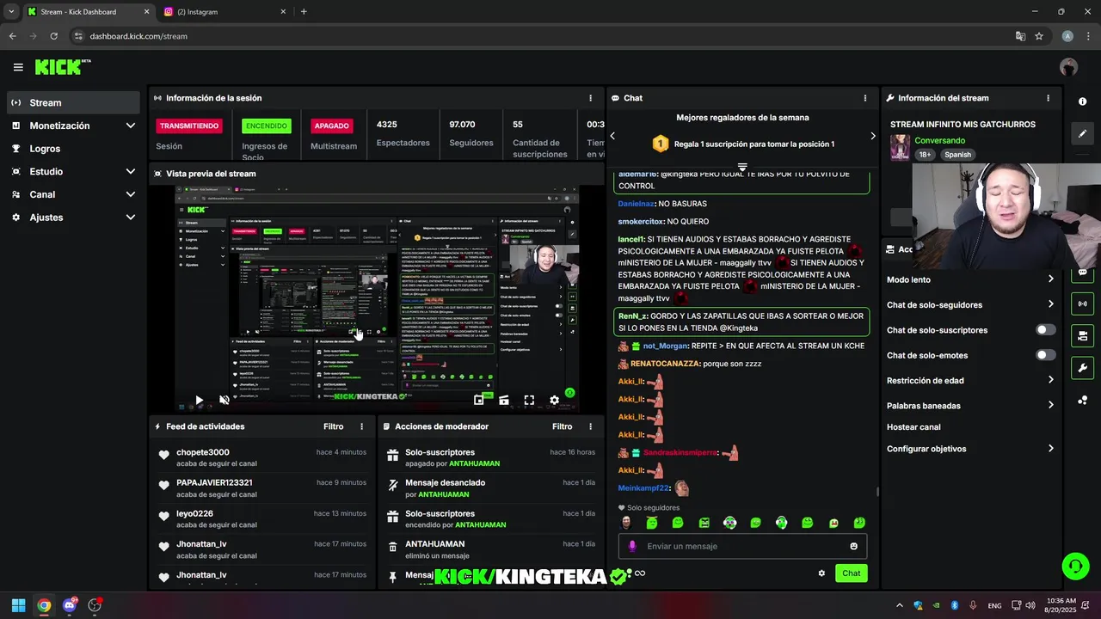This screenshot has width=1101, height=619.
Task: Open Filtro in Feed de actividades
Action: 334,426
